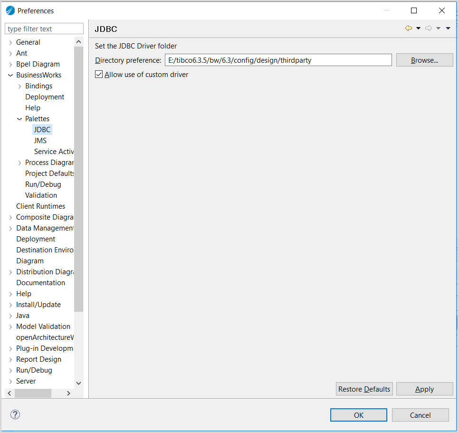Close the Preferences window
The image size is (459, 433).
(442, 10)
